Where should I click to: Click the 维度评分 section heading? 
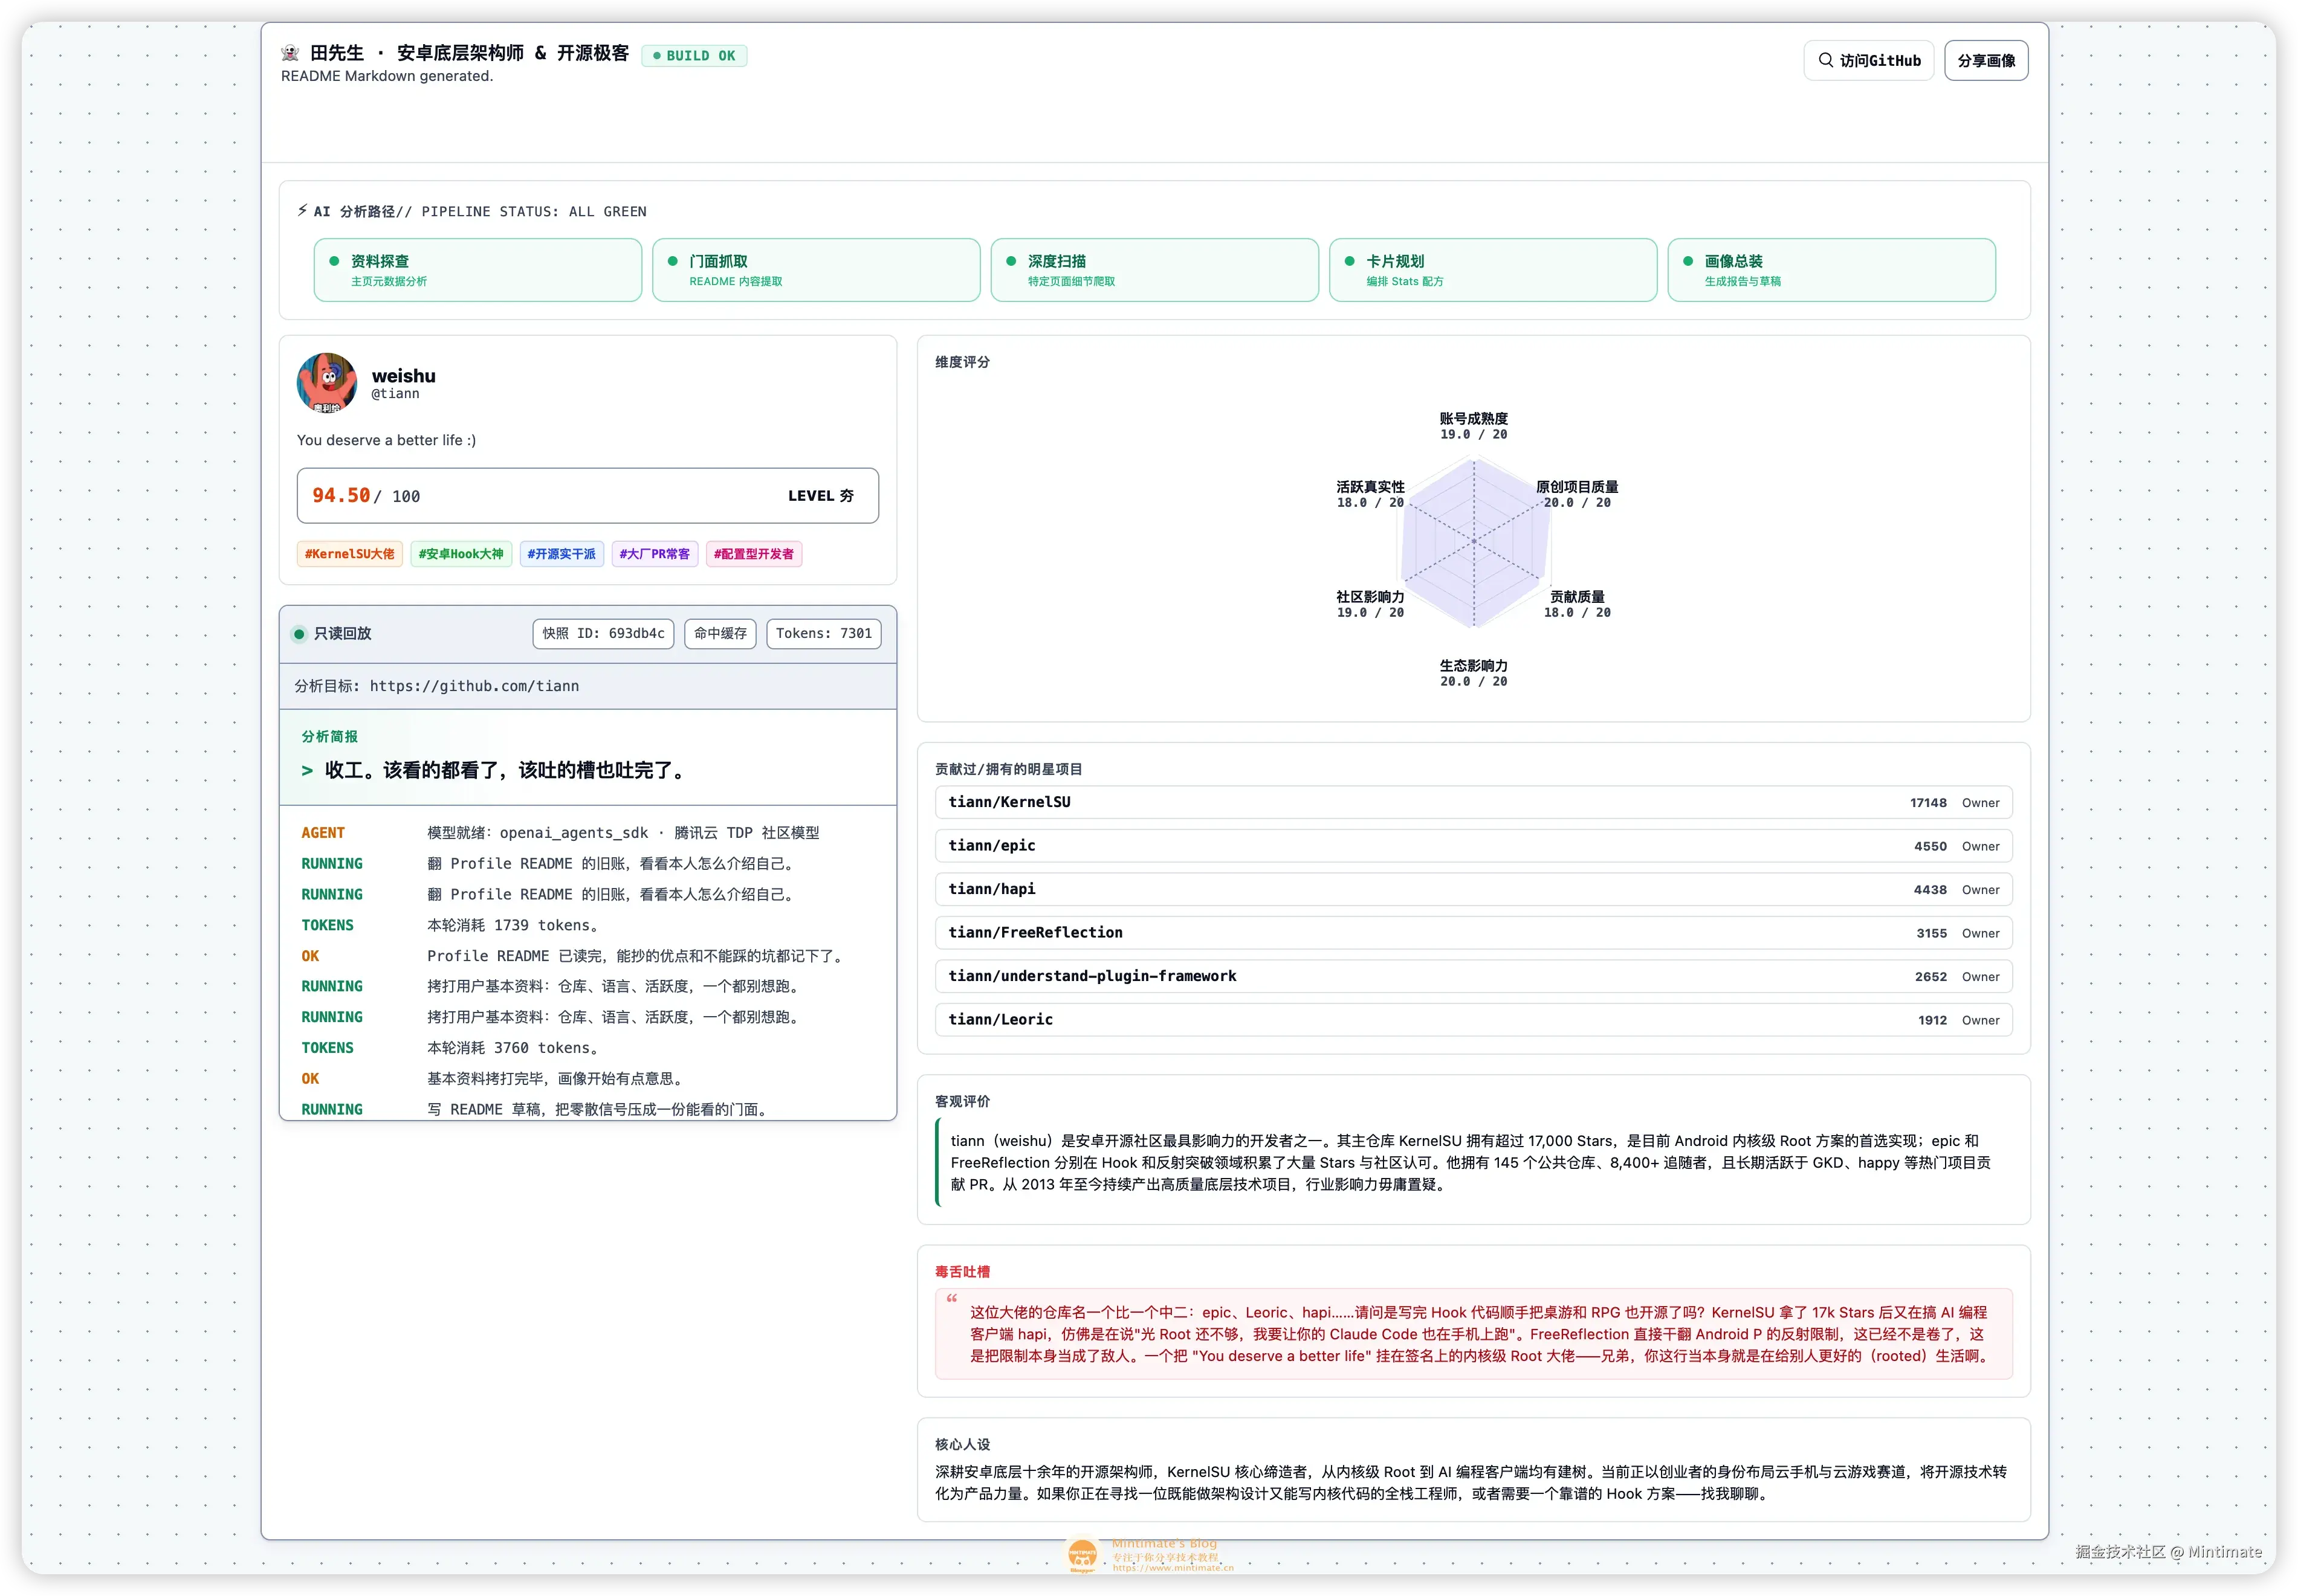point(962,362)
